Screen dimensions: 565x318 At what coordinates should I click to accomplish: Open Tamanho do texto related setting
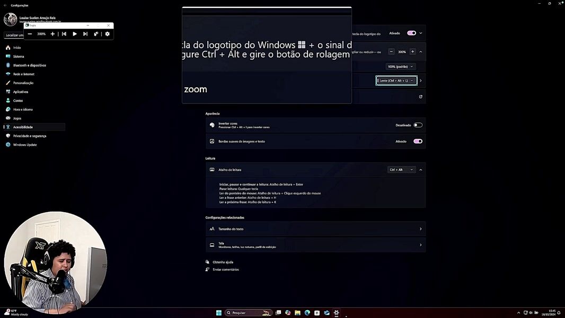[x=315, y=229]
